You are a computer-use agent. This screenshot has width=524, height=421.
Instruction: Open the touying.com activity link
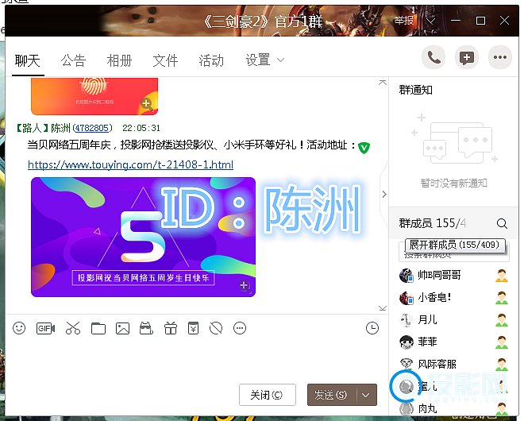click(130, 164)
